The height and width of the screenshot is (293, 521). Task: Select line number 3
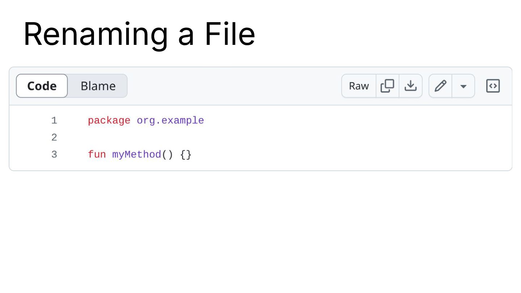54,155
